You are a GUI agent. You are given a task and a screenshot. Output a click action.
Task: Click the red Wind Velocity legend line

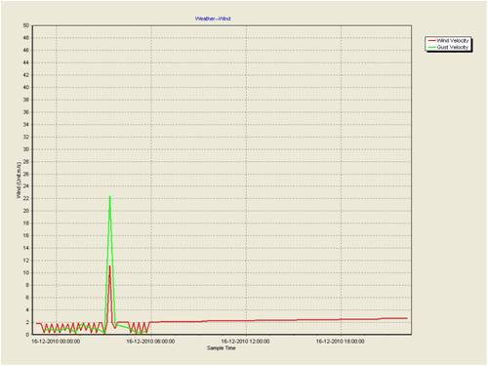pyautogui.click(x=431, y=41)
